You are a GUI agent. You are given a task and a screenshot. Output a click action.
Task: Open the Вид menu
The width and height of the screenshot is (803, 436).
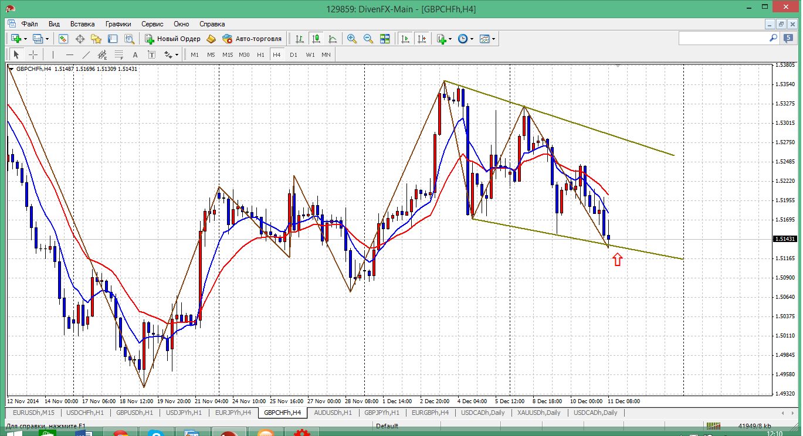click(x=54, y=24)
